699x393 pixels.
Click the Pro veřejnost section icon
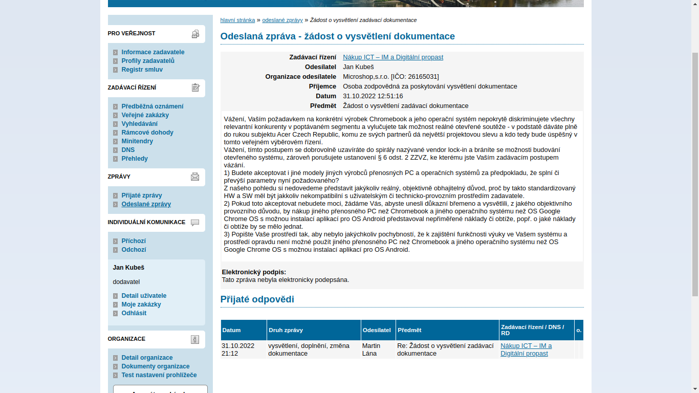pos(195,34)
